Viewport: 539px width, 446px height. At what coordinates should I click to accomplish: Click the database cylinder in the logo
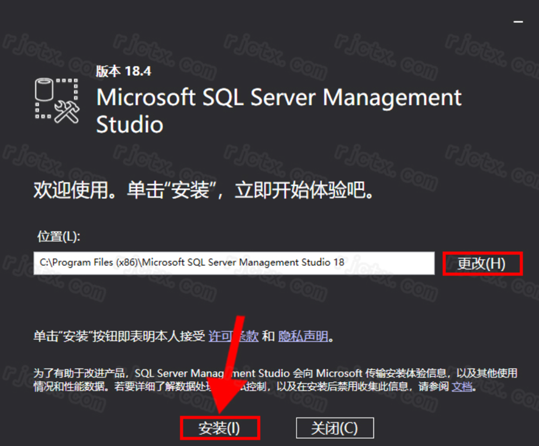43,89
